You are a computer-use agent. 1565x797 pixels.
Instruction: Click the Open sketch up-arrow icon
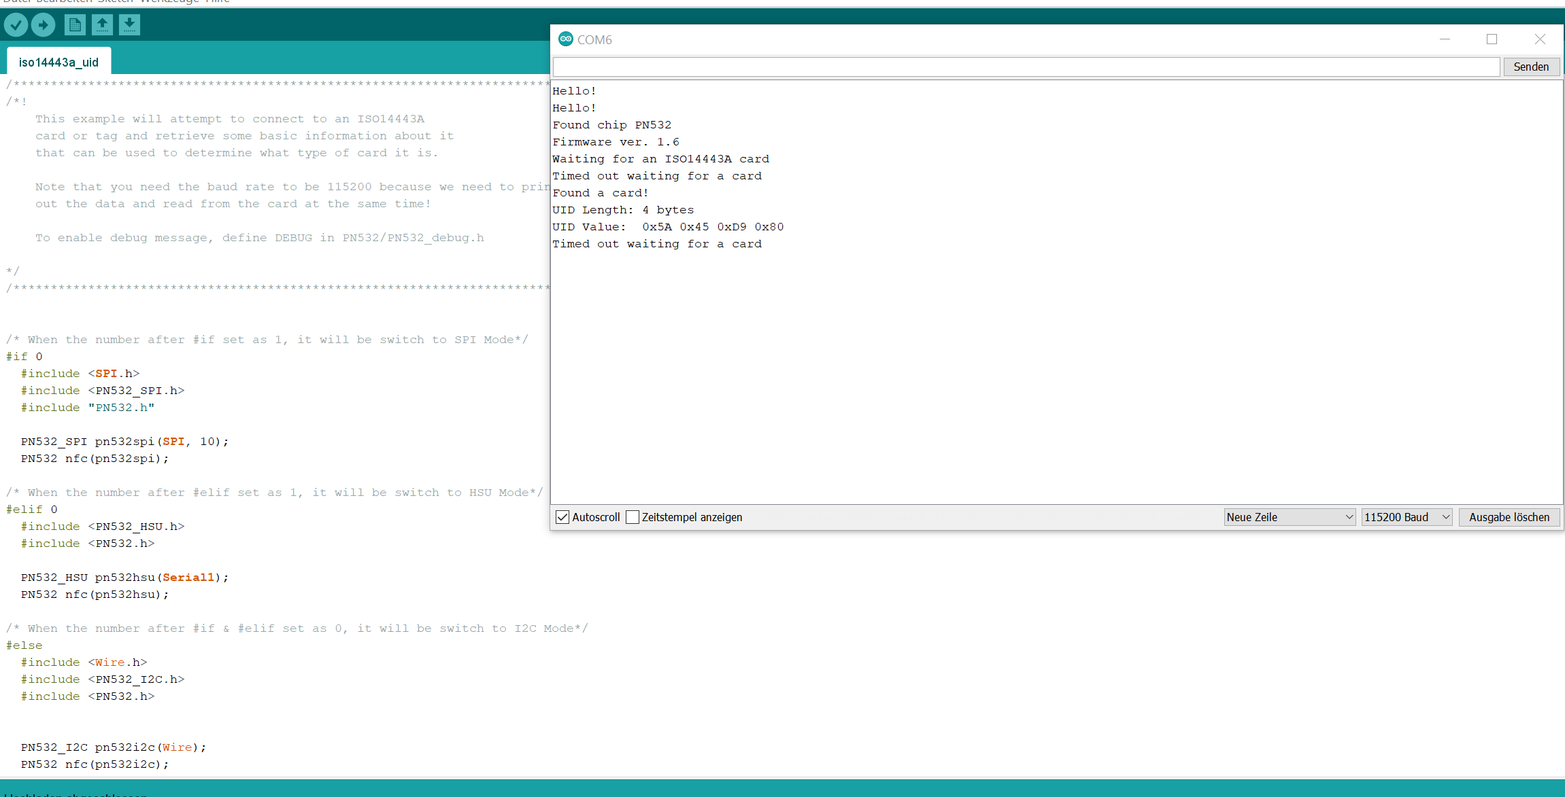click(102, 25)
